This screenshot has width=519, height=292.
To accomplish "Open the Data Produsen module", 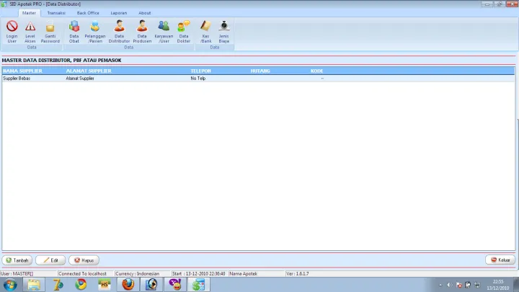I will point(142,32).
